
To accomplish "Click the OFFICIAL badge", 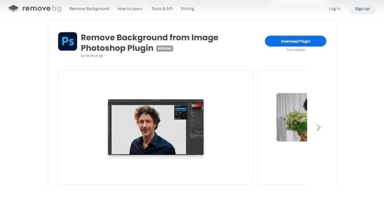I will click(164, 48).
